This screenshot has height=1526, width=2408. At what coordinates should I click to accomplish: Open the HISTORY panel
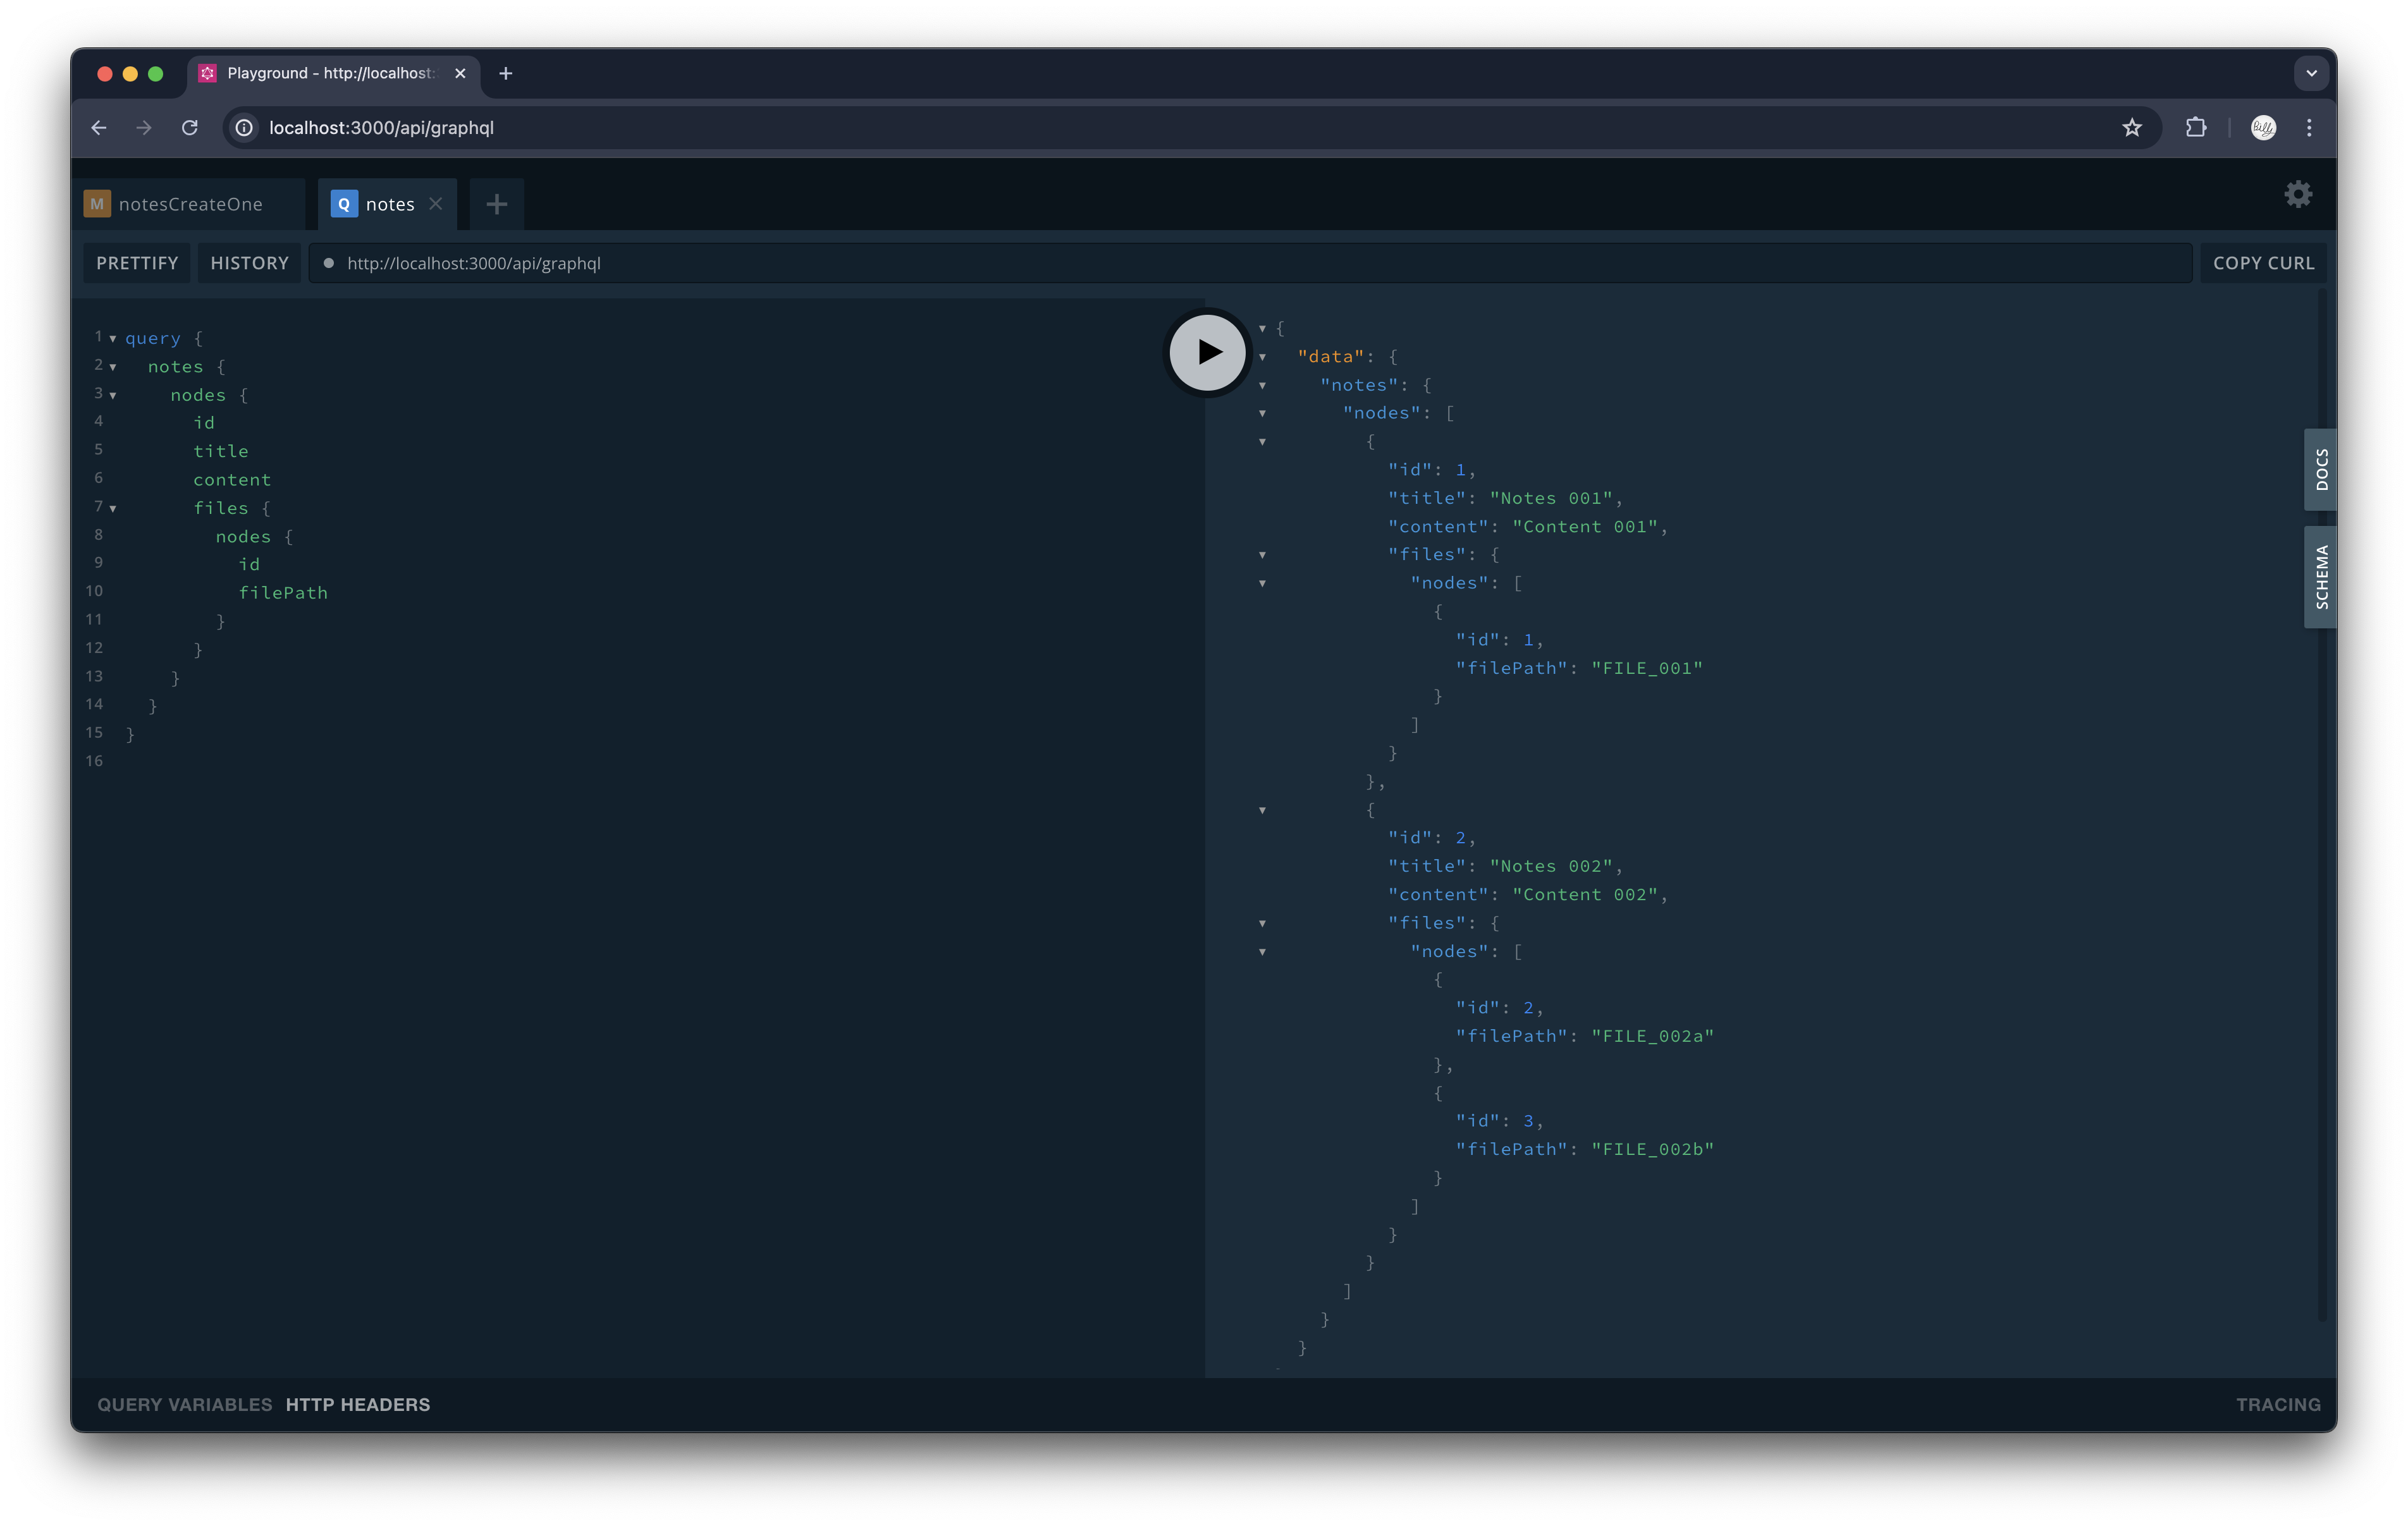point(249,263)
